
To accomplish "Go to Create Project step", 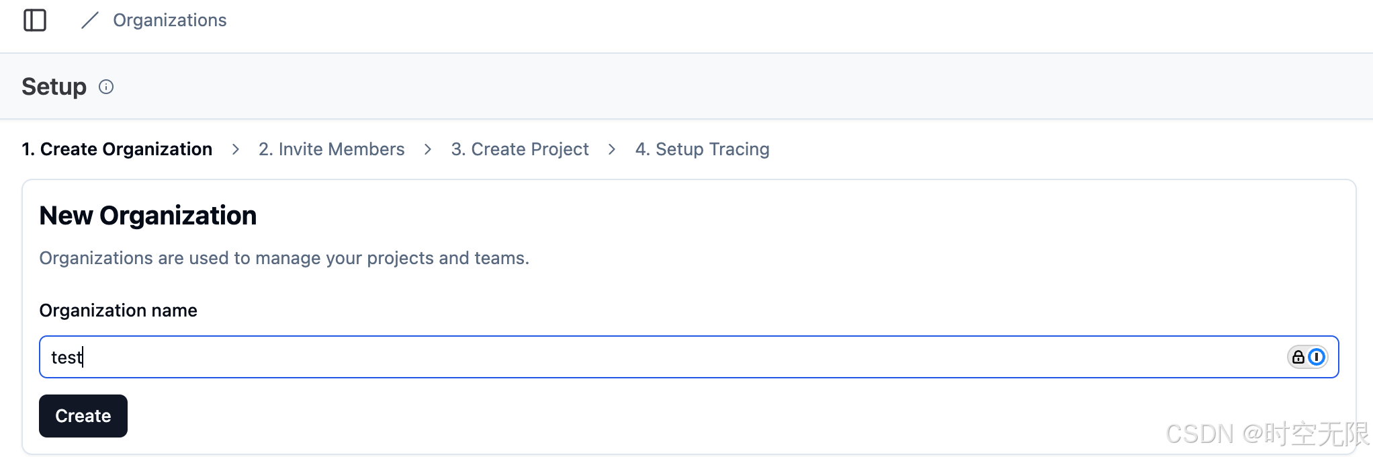I will (520, 149).
